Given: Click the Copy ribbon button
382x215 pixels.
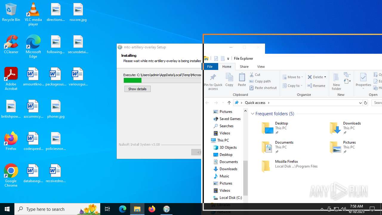Looking at the screenshot, I should coord(229,80).
